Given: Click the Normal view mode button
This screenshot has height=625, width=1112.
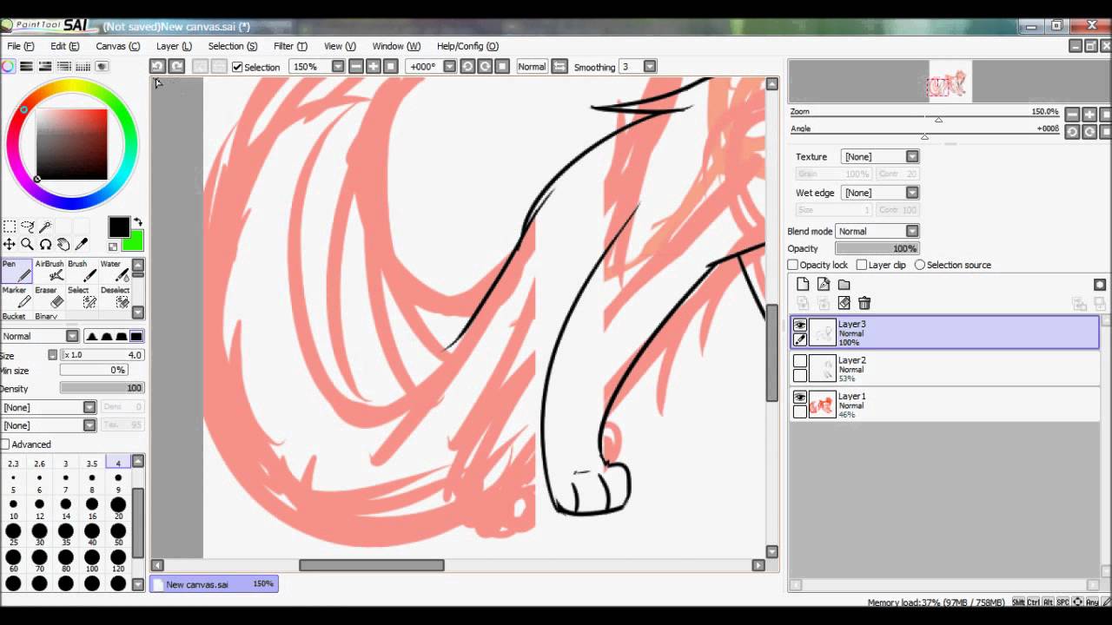Looking at the screenshot, I should coord(532,66).
